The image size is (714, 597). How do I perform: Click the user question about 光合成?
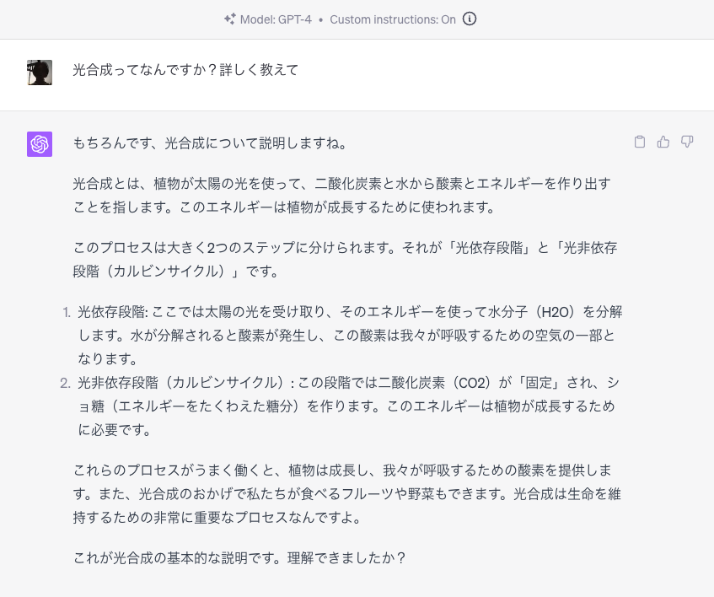coord(185,70)
